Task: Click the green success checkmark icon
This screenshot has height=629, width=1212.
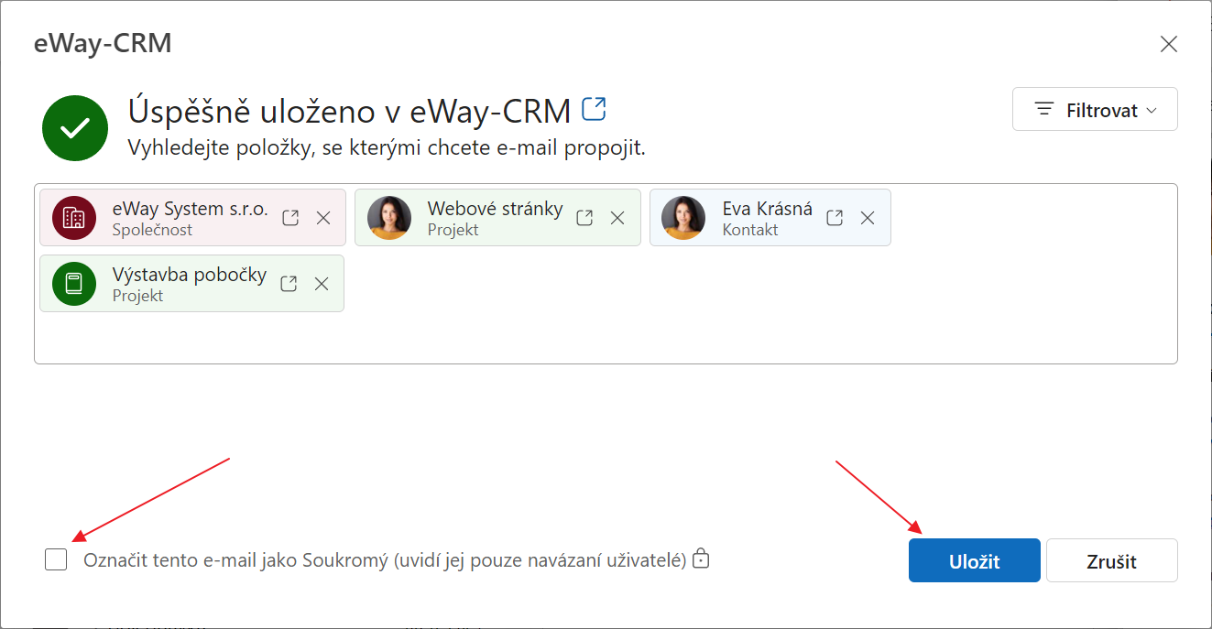Action: pos(75,128)
